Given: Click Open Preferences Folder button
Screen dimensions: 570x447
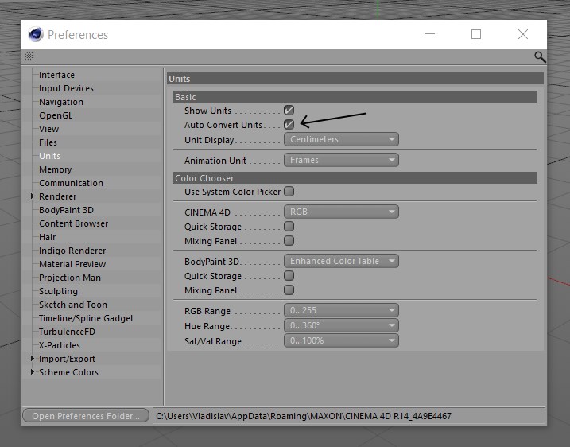Looking at the screenshot, I should 86,416.
